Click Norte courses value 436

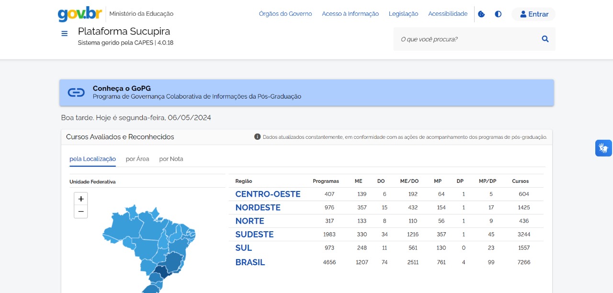coord(524,221)
